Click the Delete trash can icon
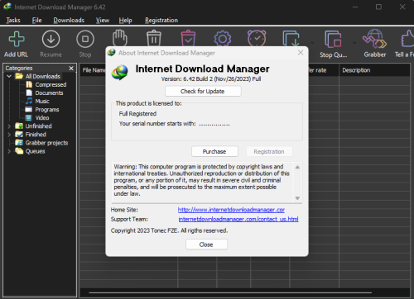Screen dimensions: 414x299 154,37
